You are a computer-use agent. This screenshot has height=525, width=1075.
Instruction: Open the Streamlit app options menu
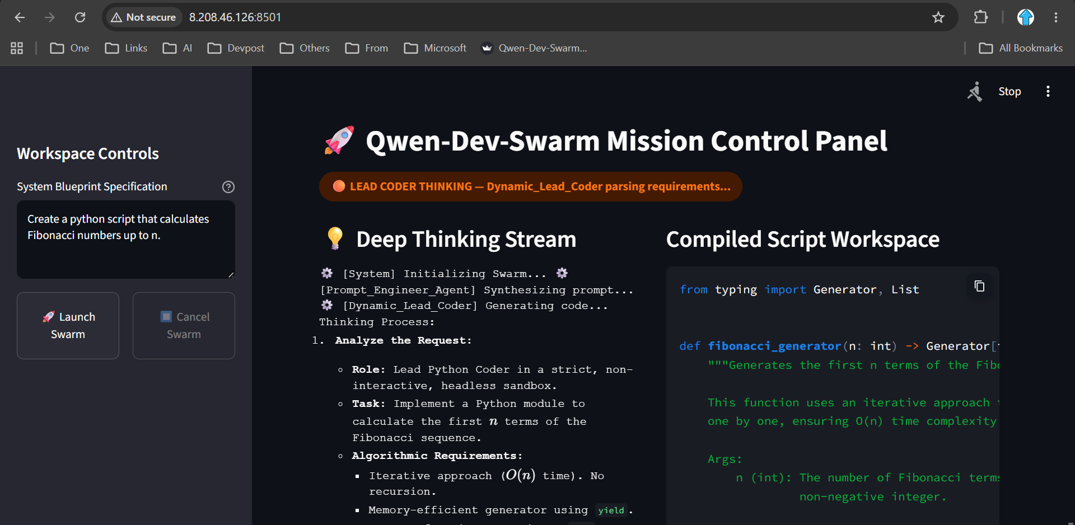click(x=1048, y=91)
